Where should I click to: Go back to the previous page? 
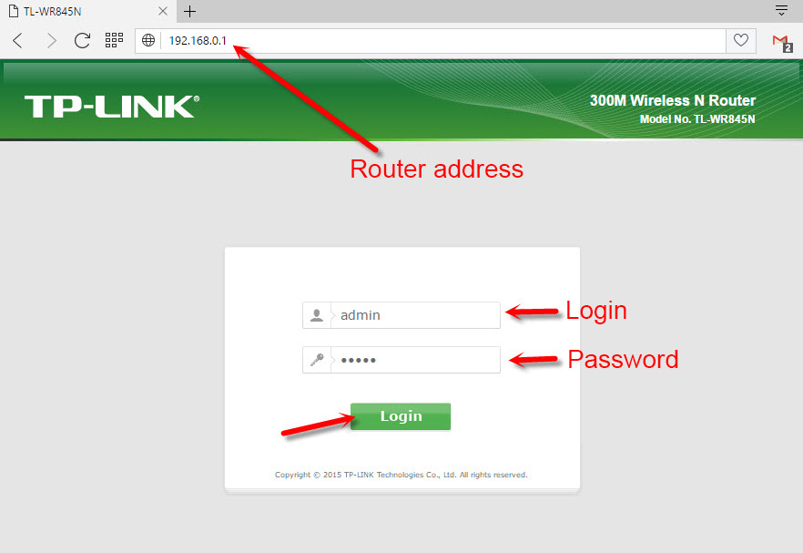(x=17, y=40)
